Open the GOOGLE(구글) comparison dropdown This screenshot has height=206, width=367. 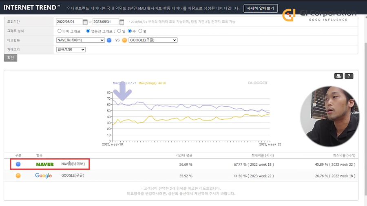coord(153,40)
